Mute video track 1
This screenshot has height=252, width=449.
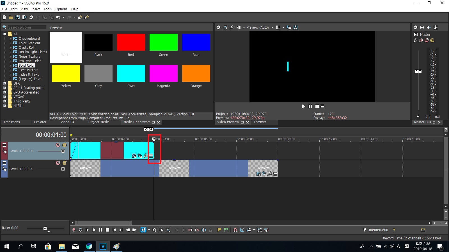[58, 145]
